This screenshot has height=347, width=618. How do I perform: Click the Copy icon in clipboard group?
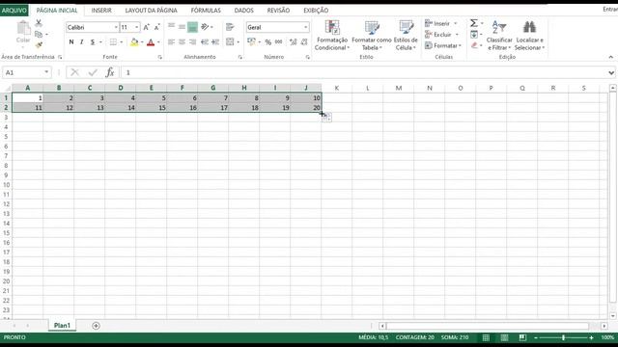point(39,35)
